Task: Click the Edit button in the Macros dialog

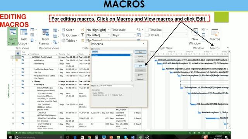Action: pyautogui.click(x=140, y=66)
